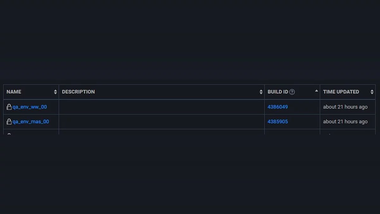Click the lock icon beside qa_env_ww_00

(9, 107)
